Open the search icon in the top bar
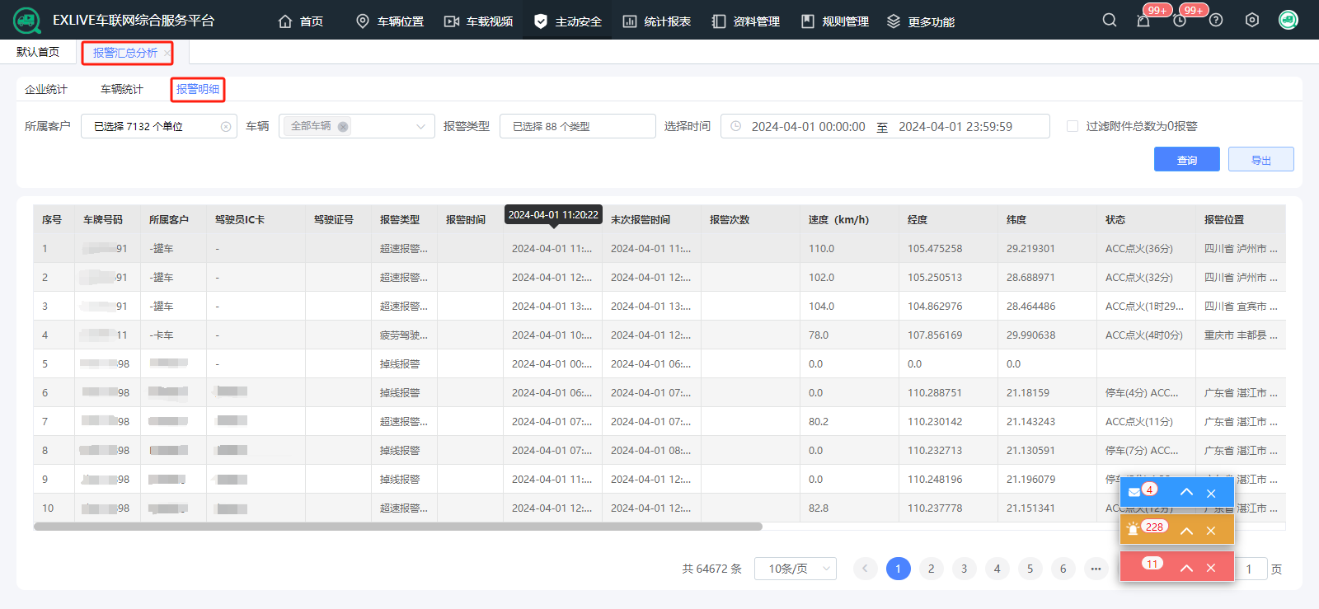 [x=1110, y=21]
